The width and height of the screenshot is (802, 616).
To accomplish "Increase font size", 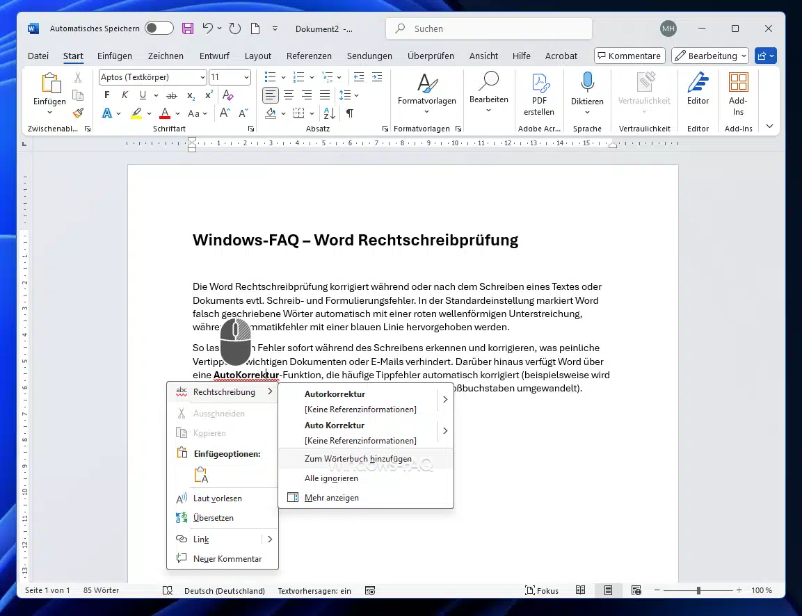I will (x=225, y=113).
